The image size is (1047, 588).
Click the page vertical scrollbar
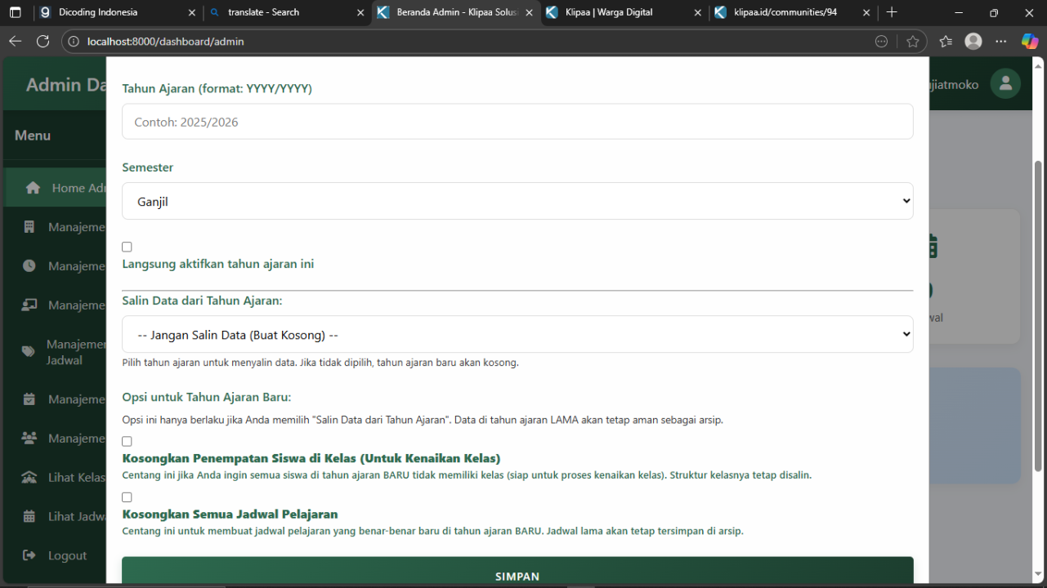[x=1038, y=327]
